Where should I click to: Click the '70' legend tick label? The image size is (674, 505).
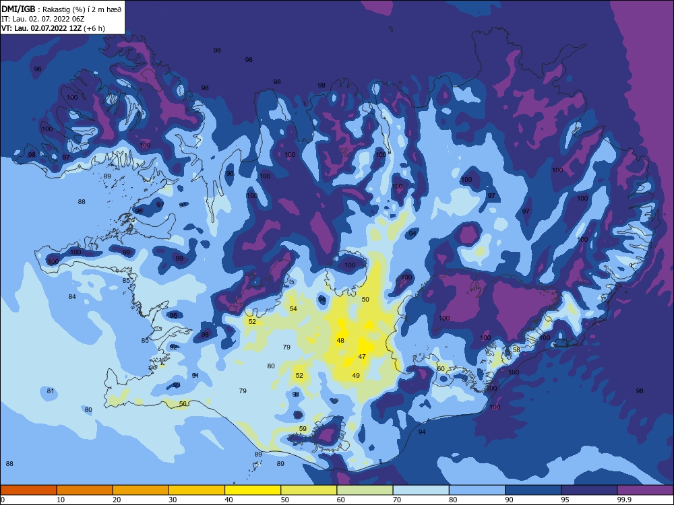(x=397, y=500)
